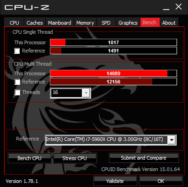Screen dimensions: 188x187
Task: Click Submit and Compare button
Action: point(144,158)
